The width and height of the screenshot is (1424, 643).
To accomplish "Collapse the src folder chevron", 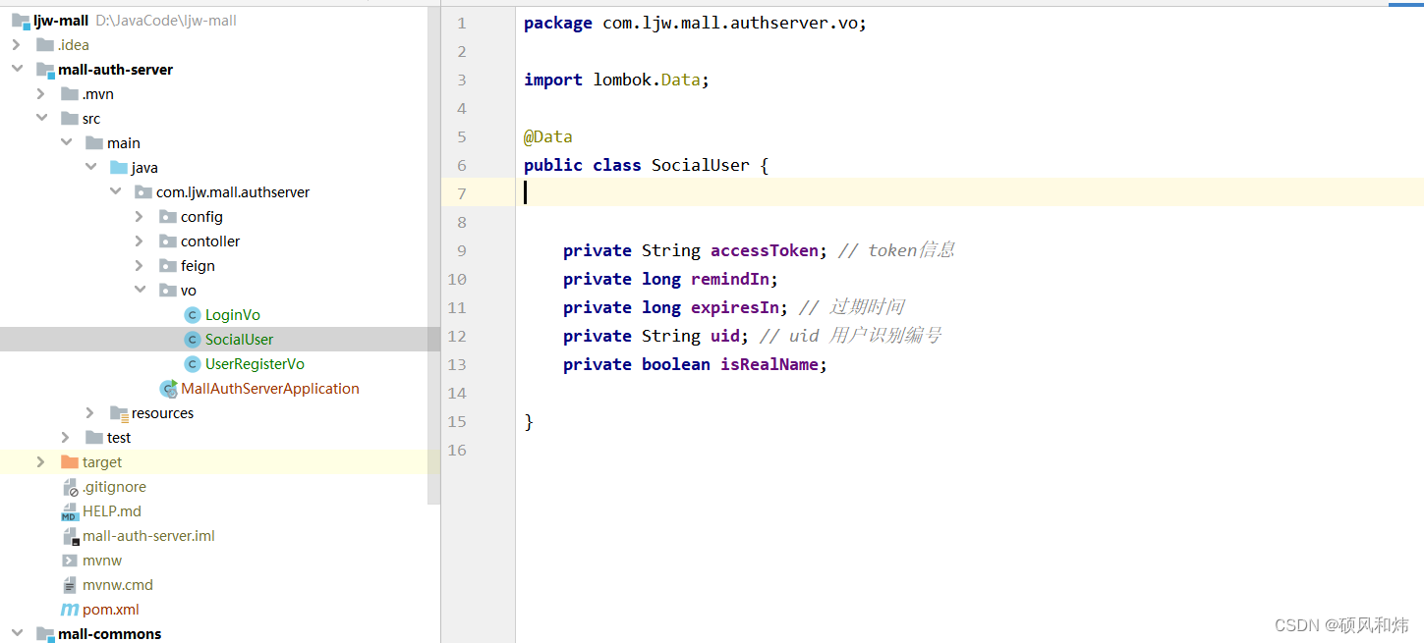I will point(41,118).
